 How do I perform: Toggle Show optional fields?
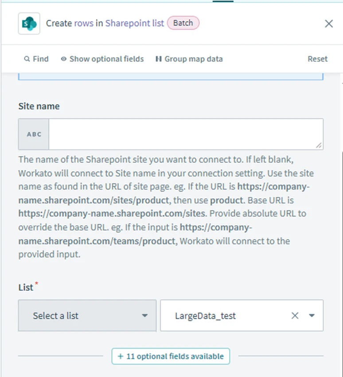pyautogui.click(x=102, y=59)
